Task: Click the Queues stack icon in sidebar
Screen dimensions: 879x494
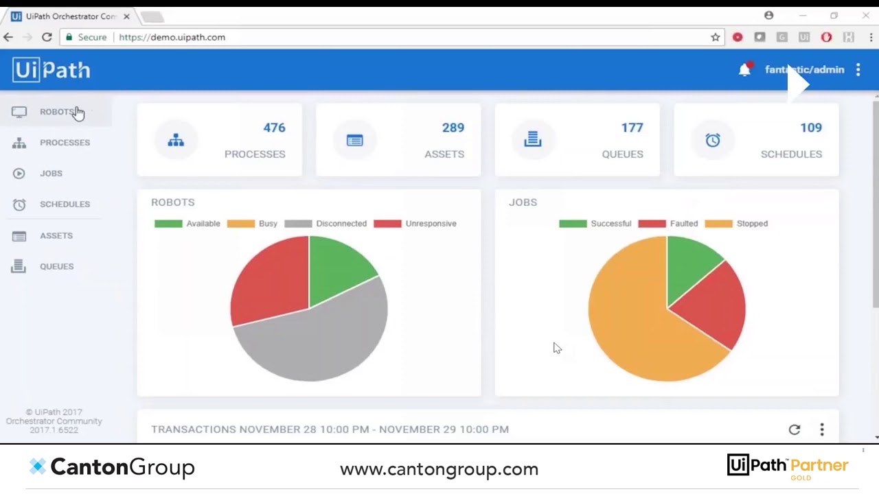Action: (x=19, y=266)
